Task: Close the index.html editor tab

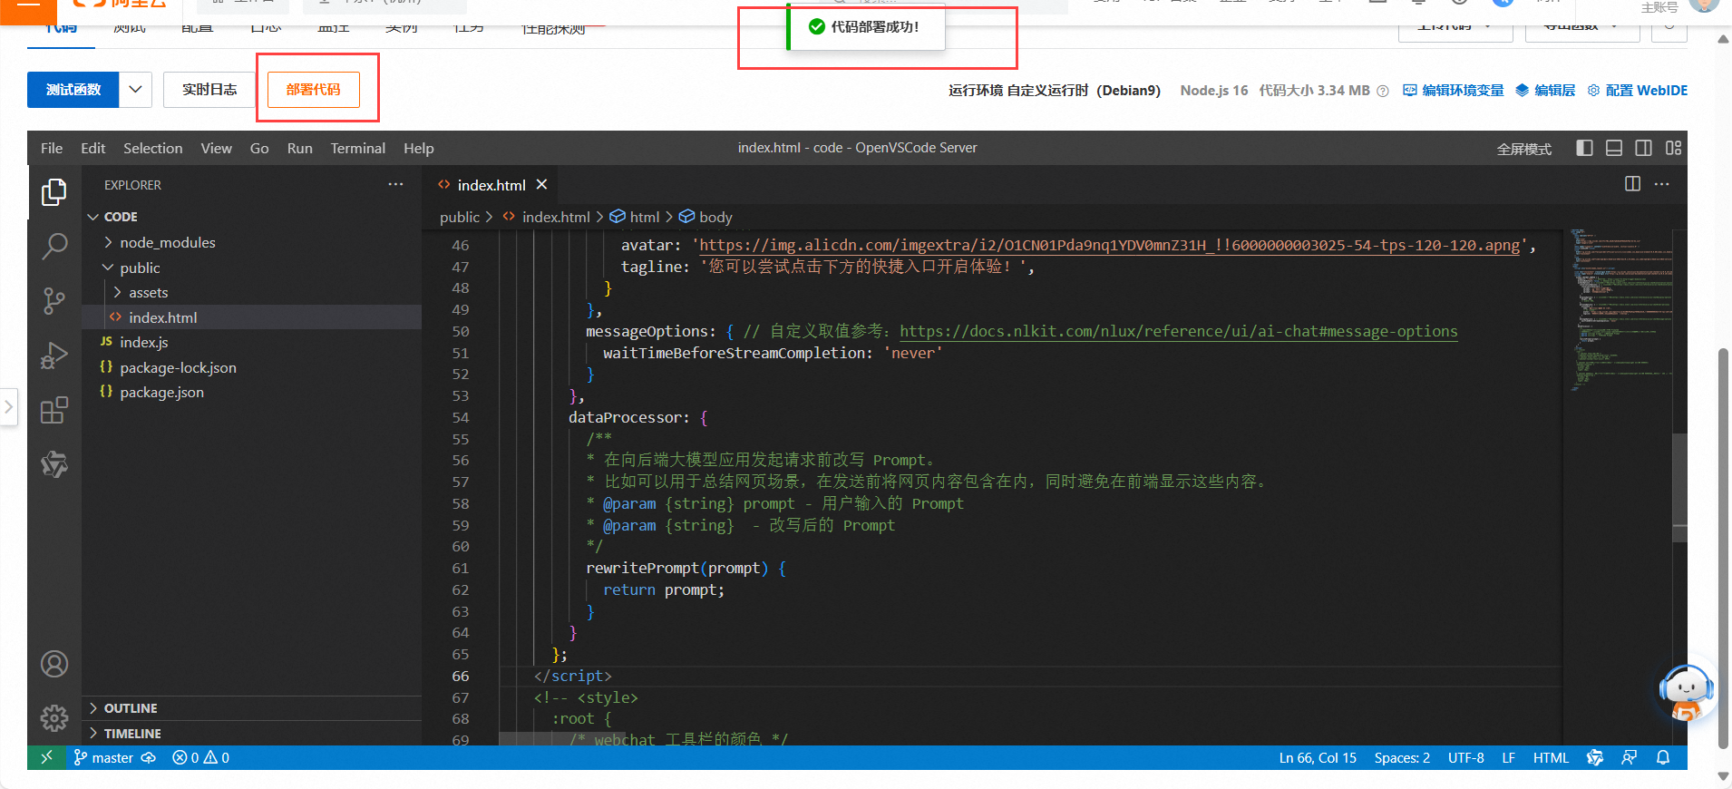Action: click(541, 184)
